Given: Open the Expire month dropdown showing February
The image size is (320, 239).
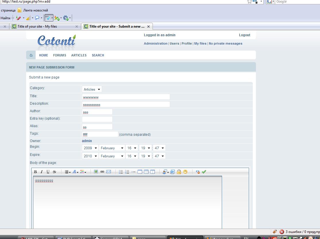Looking at the screenshot, I should pyautogui.click(x=112, y=156).
